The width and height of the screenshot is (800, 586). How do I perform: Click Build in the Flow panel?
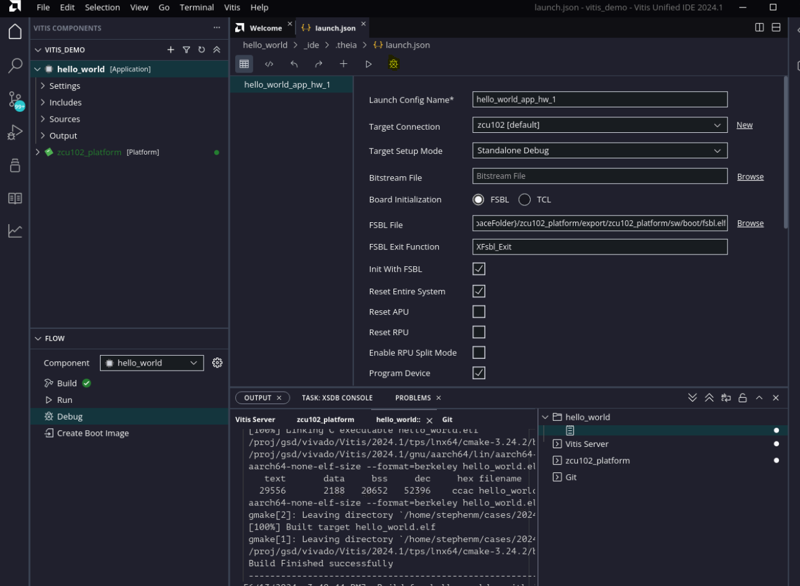pyautogui.click(x=67, y=383)
